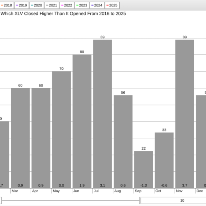This screenshot has width=206, height=206.
Task: Toggle the 2024 year legend button
Action: [97, 5]
